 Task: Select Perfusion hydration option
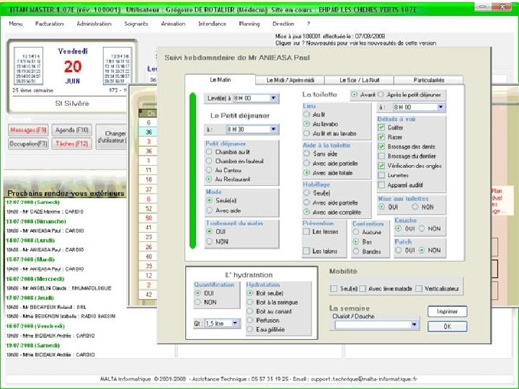250,320
